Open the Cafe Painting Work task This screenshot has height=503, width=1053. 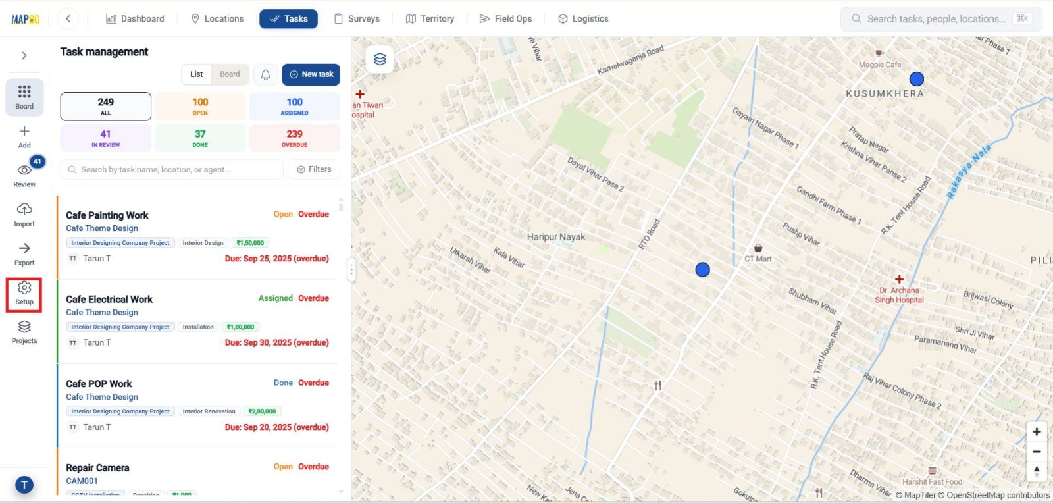click(x=107, y=215)
